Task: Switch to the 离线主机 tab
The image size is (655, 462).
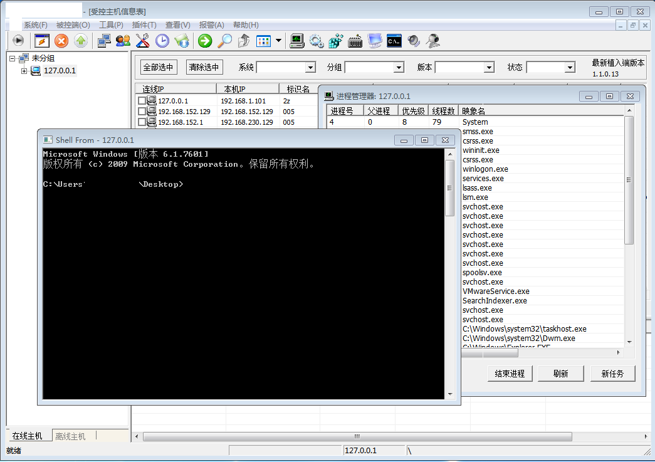Action: (71, 436)
